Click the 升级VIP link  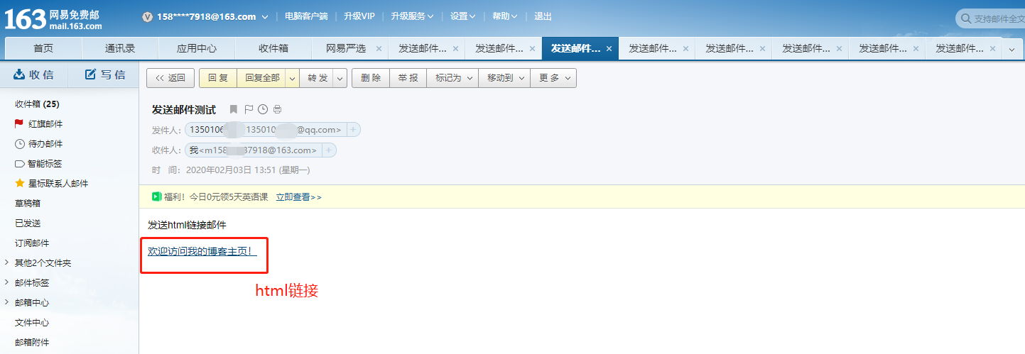point(359,16)
